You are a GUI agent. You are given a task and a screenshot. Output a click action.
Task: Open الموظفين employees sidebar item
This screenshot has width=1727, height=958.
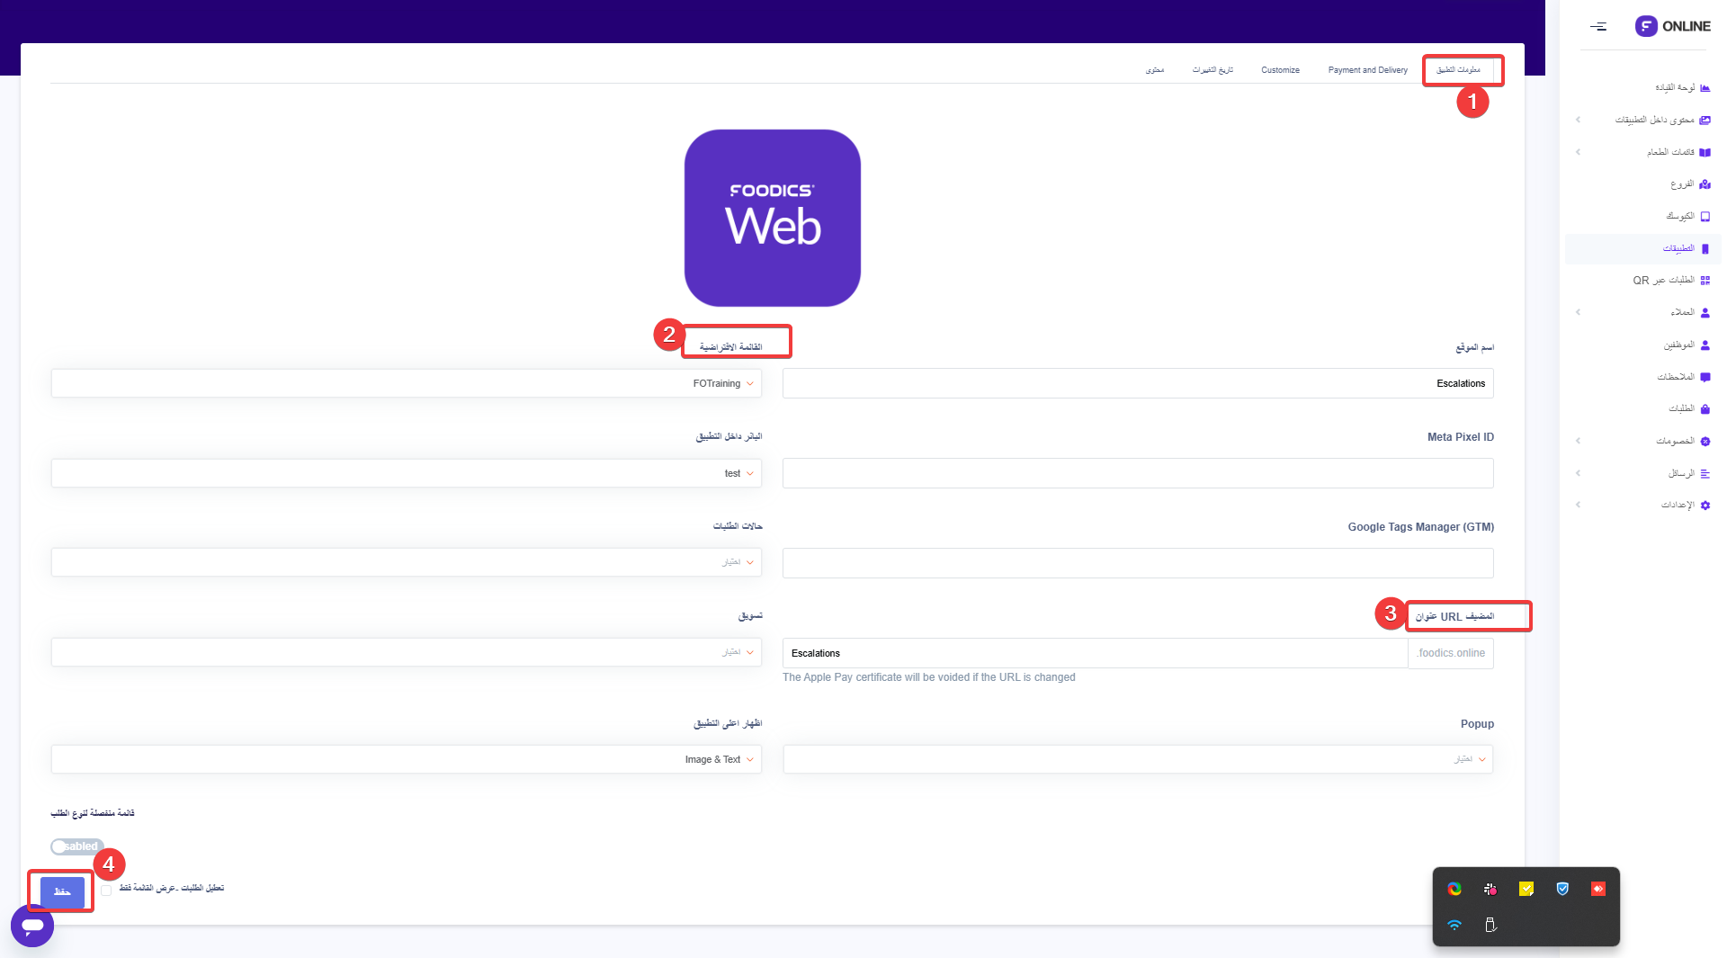coord(1687,345)
